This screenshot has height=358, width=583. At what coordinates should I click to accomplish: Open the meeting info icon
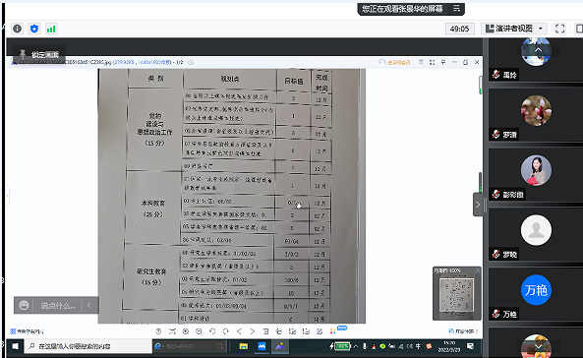click(17, 29)
